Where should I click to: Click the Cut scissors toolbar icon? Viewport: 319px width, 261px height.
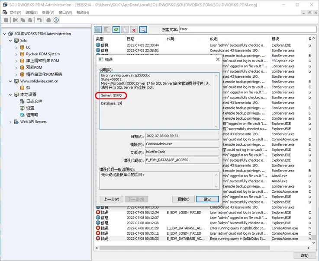pyautogui.click(x=16, y=20)
